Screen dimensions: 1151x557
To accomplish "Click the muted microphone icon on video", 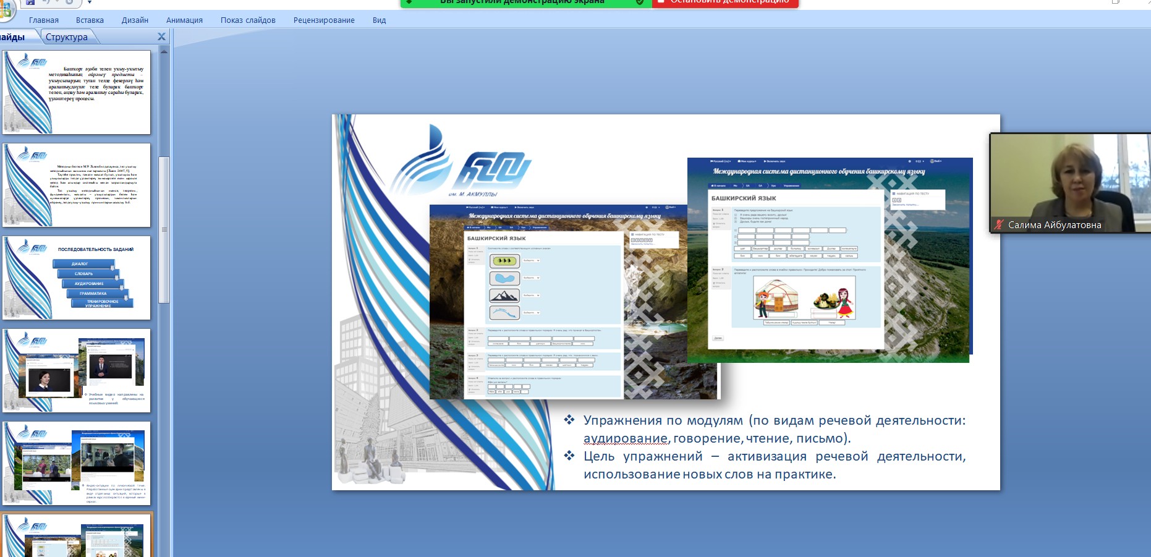I will coord(998,225).
